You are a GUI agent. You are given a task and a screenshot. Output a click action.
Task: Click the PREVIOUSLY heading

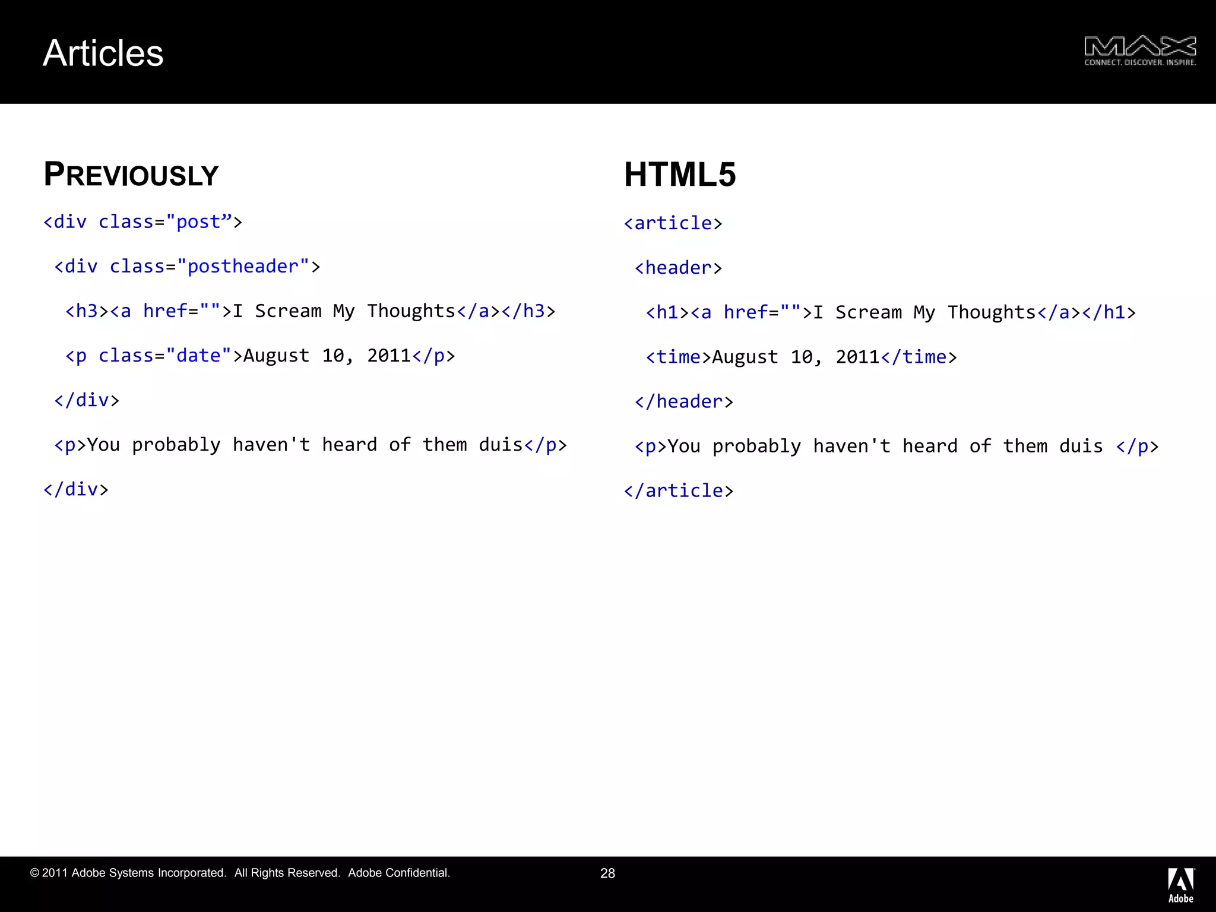click(131, 175)
